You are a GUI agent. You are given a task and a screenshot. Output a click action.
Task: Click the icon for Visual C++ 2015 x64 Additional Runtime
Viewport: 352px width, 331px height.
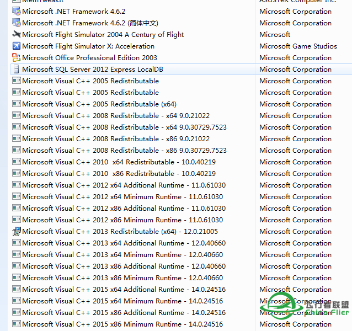(17, 289)
